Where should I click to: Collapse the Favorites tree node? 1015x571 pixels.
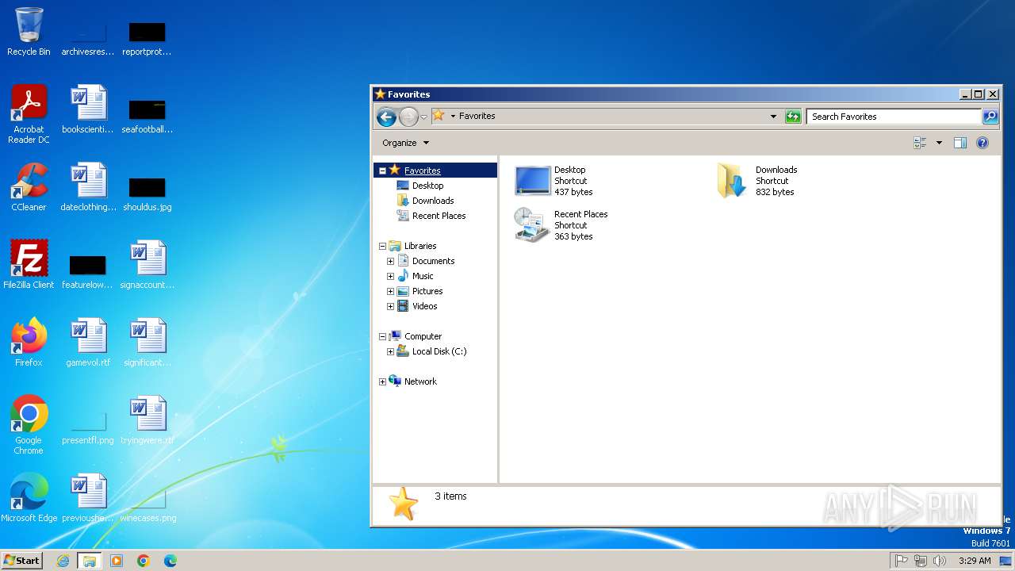382,171
